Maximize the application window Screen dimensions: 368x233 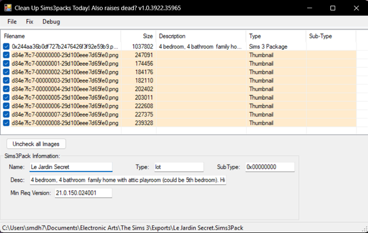tap(333, 8)
